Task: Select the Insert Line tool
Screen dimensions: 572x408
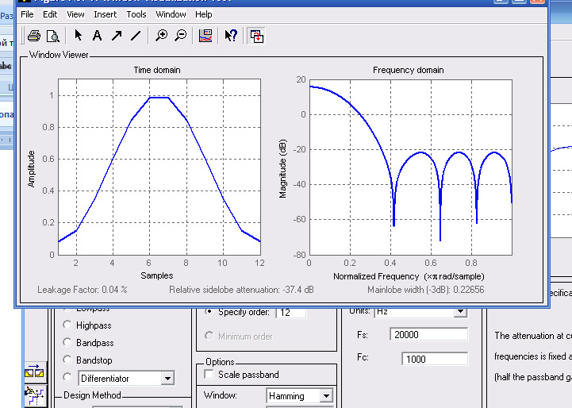Action: (136, 36)
